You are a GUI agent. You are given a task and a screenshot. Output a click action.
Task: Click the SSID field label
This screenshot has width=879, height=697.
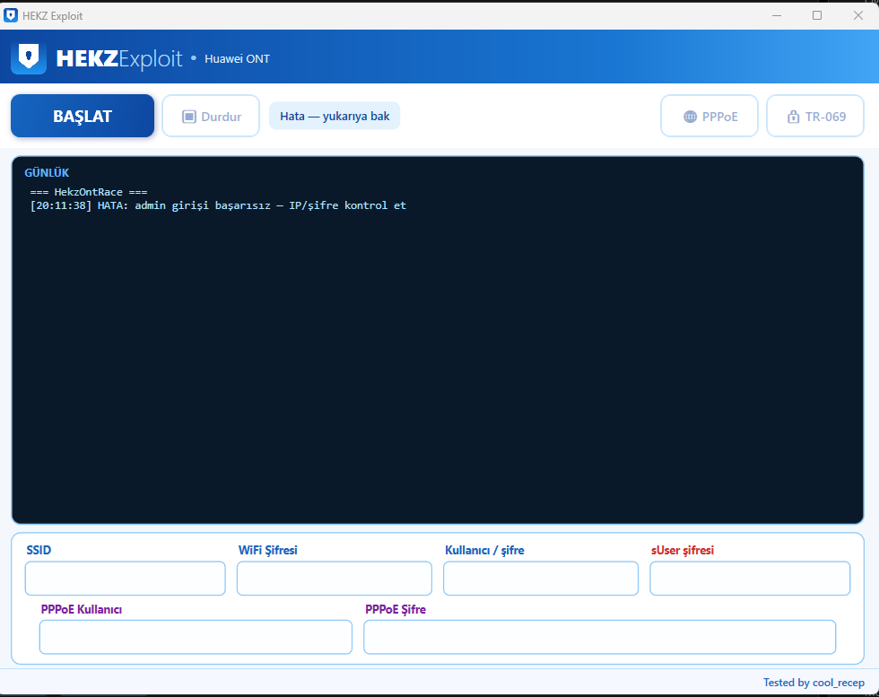[39, 550]
